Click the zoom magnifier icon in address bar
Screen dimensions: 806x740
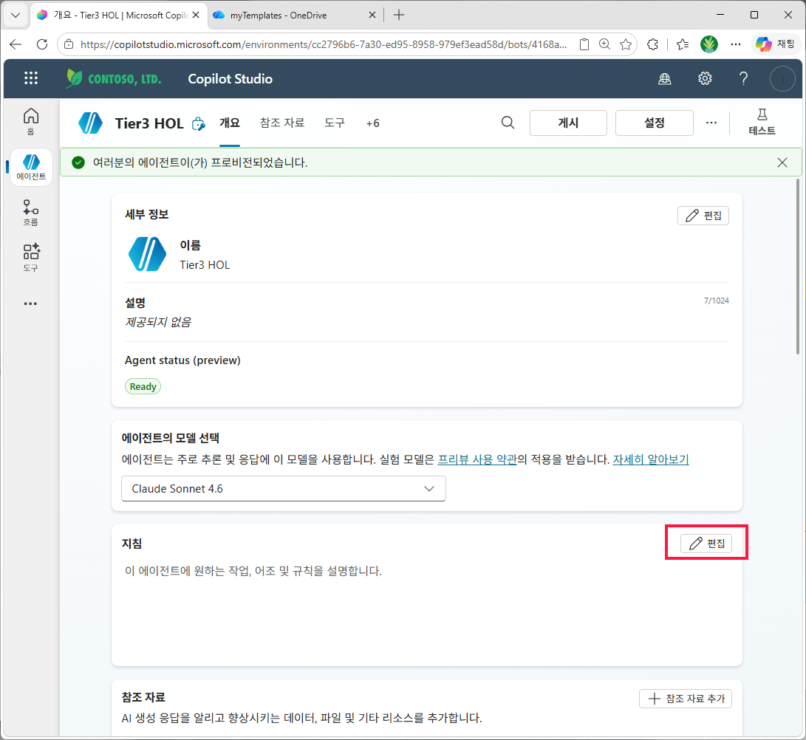[x=604, y=45]
